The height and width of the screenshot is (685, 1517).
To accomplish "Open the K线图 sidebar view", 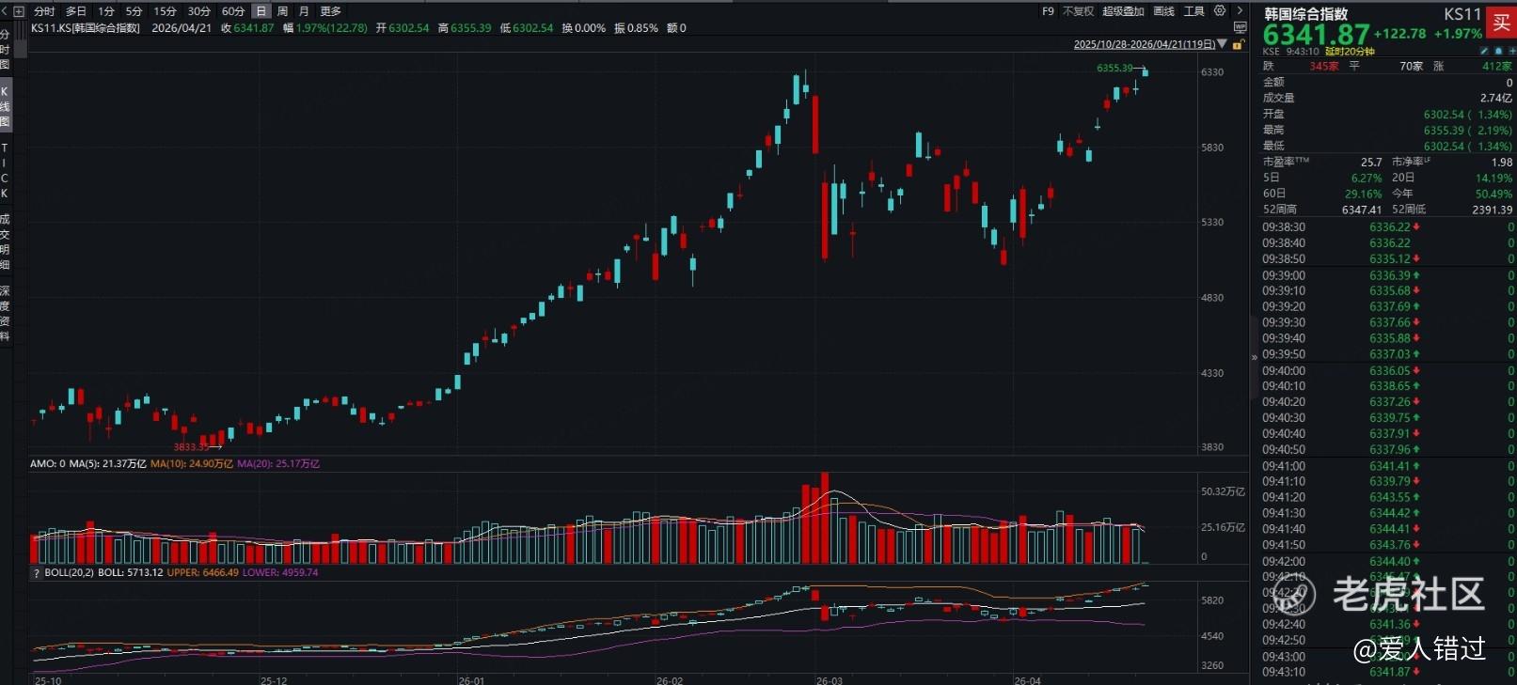I will click(x=5, y=106).
